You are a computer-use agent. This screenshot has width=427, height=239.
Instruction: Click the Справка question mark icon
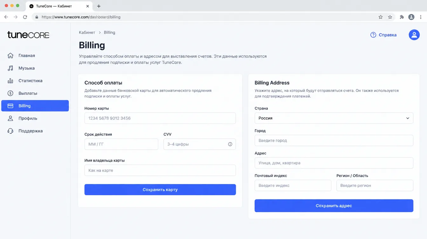click(x=373, y=35)
